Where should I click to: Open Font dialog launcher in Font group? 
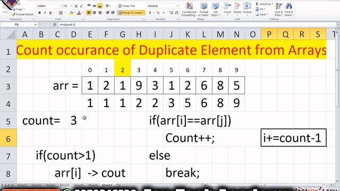point(83,20)
